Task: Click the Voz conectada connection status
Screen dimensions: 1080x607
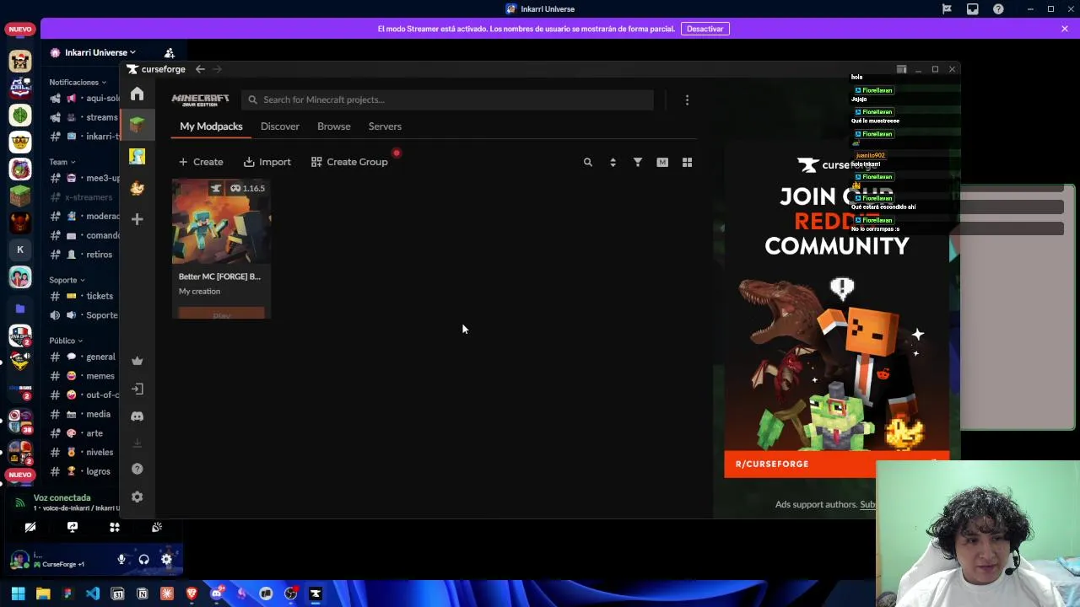Action: pyautogui.click(x=62, y=498)
